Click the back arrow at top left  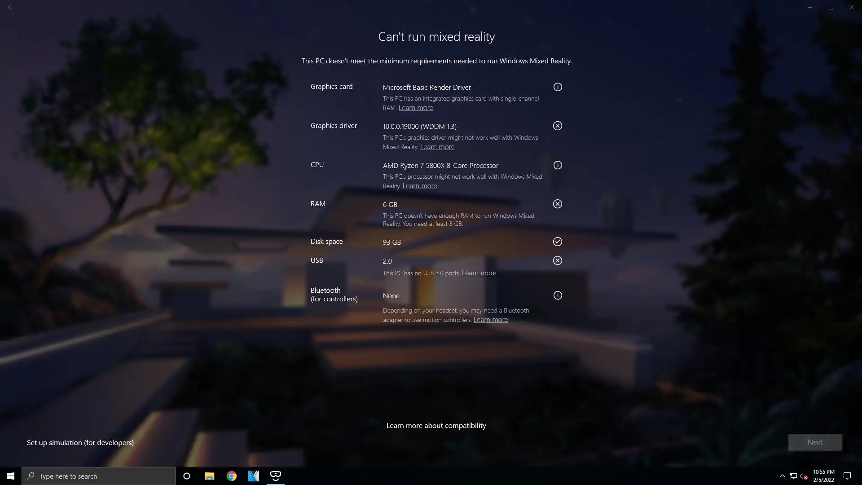[11, 7]
